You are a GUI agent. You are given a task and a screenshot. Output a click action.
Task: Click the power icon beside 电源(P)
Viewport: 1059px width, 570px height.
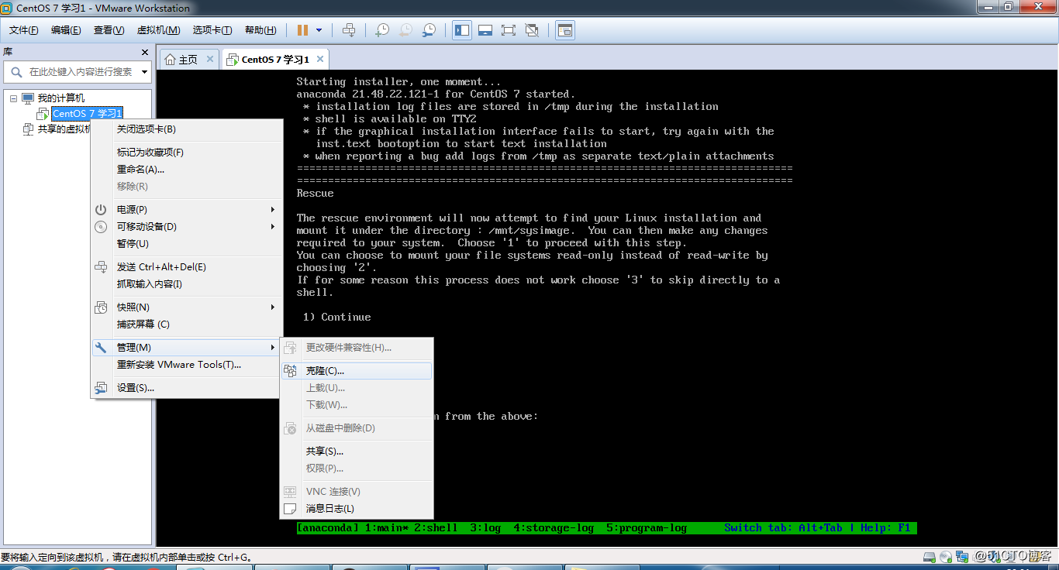101,210
